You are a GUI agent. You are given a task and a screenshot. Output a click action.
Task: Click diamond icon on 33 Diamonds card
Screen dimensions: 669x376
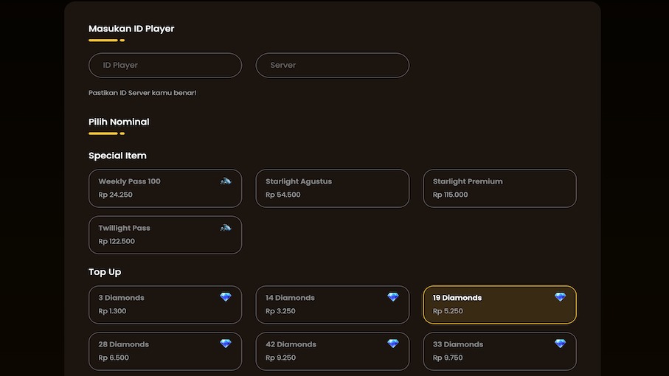pos(561,344)
